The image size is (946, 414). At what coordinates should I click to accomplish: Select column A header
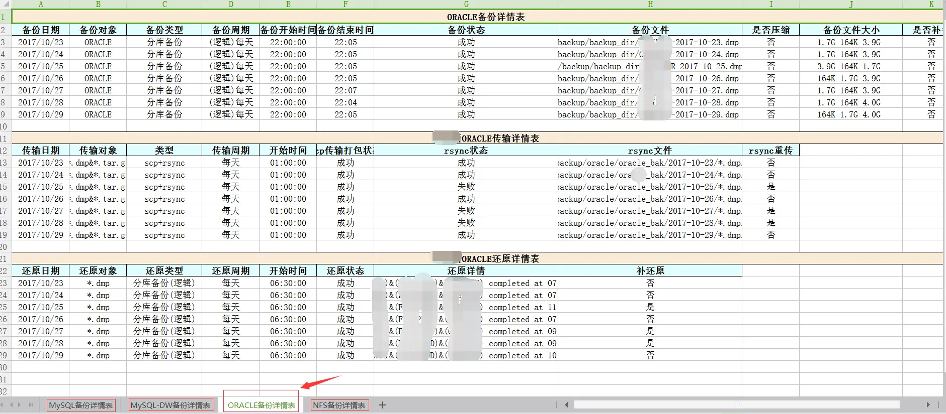pyautogui.click(x=41, y=4)
